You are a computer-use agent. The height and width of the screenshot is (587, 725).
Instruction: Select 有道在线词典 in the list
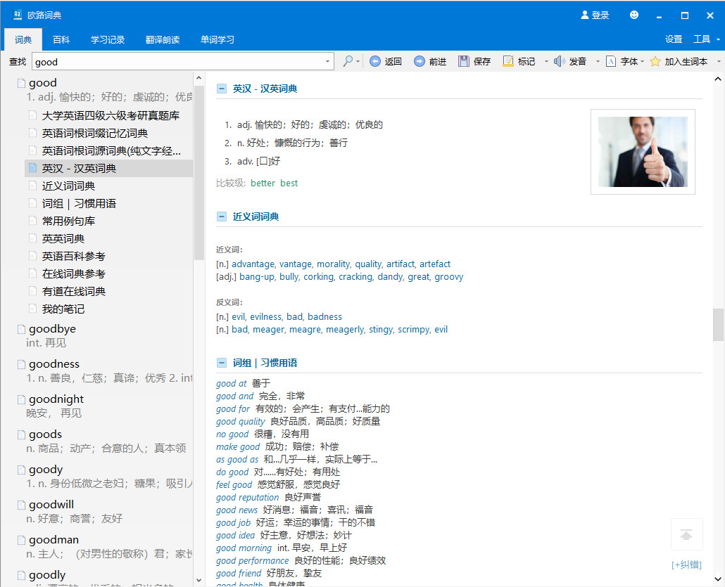pyautogui.click(x=73, y=291)
